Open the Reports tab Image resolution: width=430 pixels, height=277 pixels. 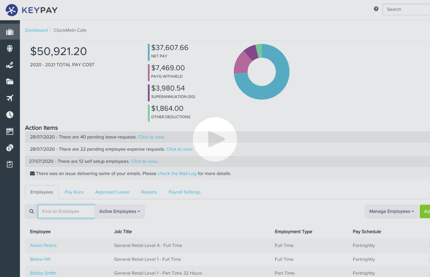tap(149, 192)
